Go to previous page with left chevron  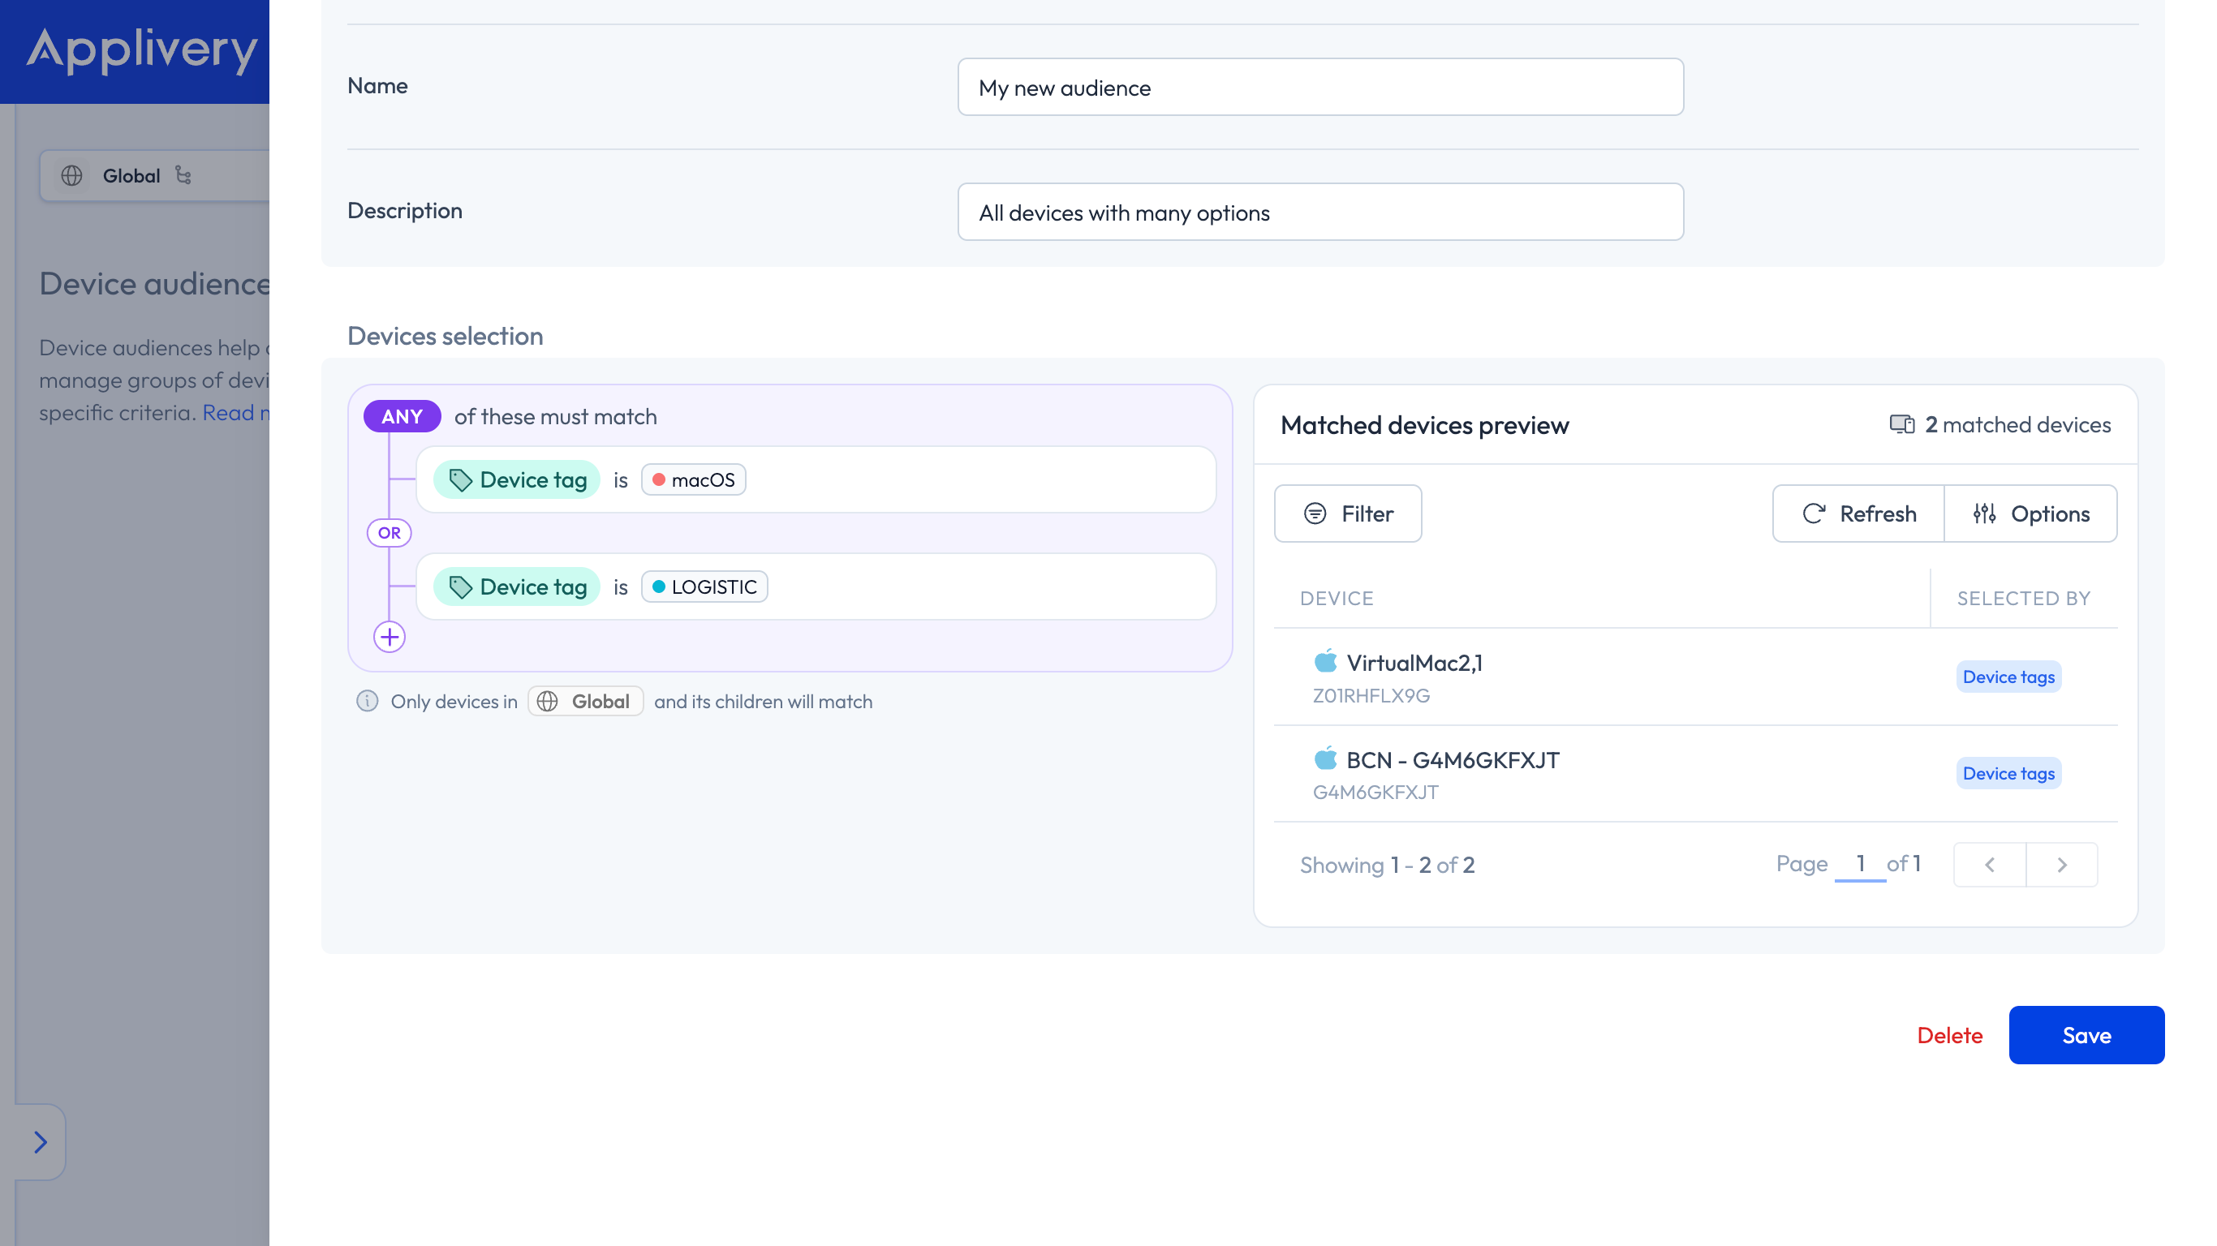1990,865
